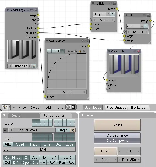Viewport: 156px width, 167px height.
Task: Toggle the Do Composite button
Action: pos(117,141)
